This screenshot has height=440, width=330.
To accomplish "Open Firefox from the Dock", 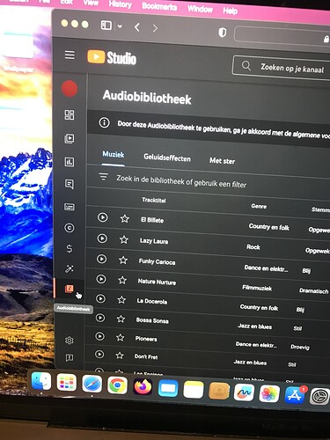I will click(143, 386).
